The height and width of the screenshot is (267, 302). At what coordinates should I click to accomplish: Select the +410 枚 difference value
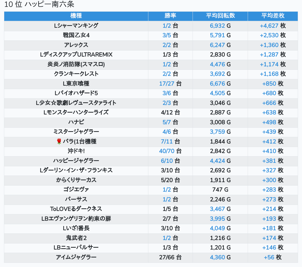tap(273, 151)
